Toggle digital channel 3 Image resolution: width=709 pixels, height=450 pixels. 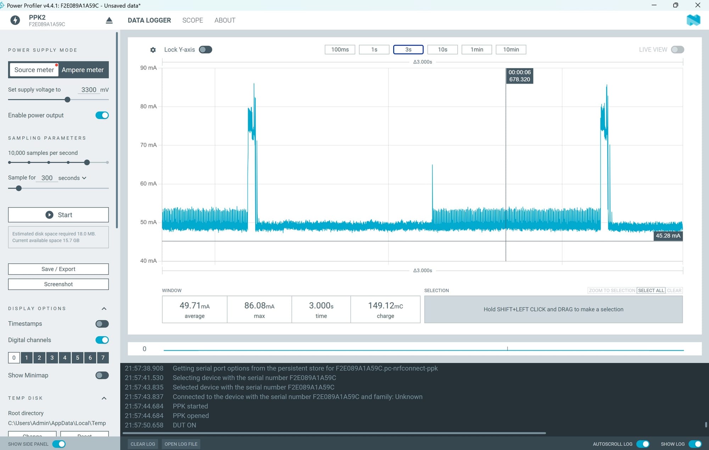coord(52,358)
